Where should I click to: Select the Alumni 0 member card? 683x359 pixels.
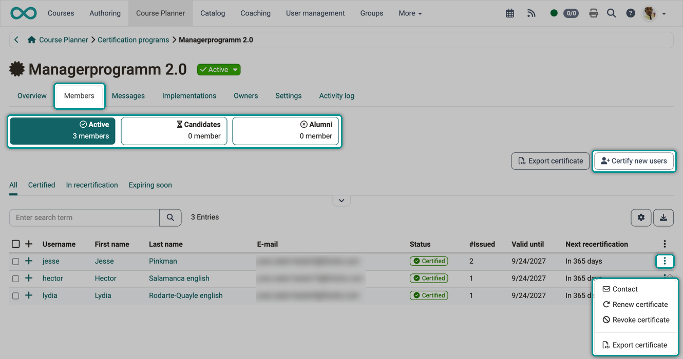tap(286, 130)
